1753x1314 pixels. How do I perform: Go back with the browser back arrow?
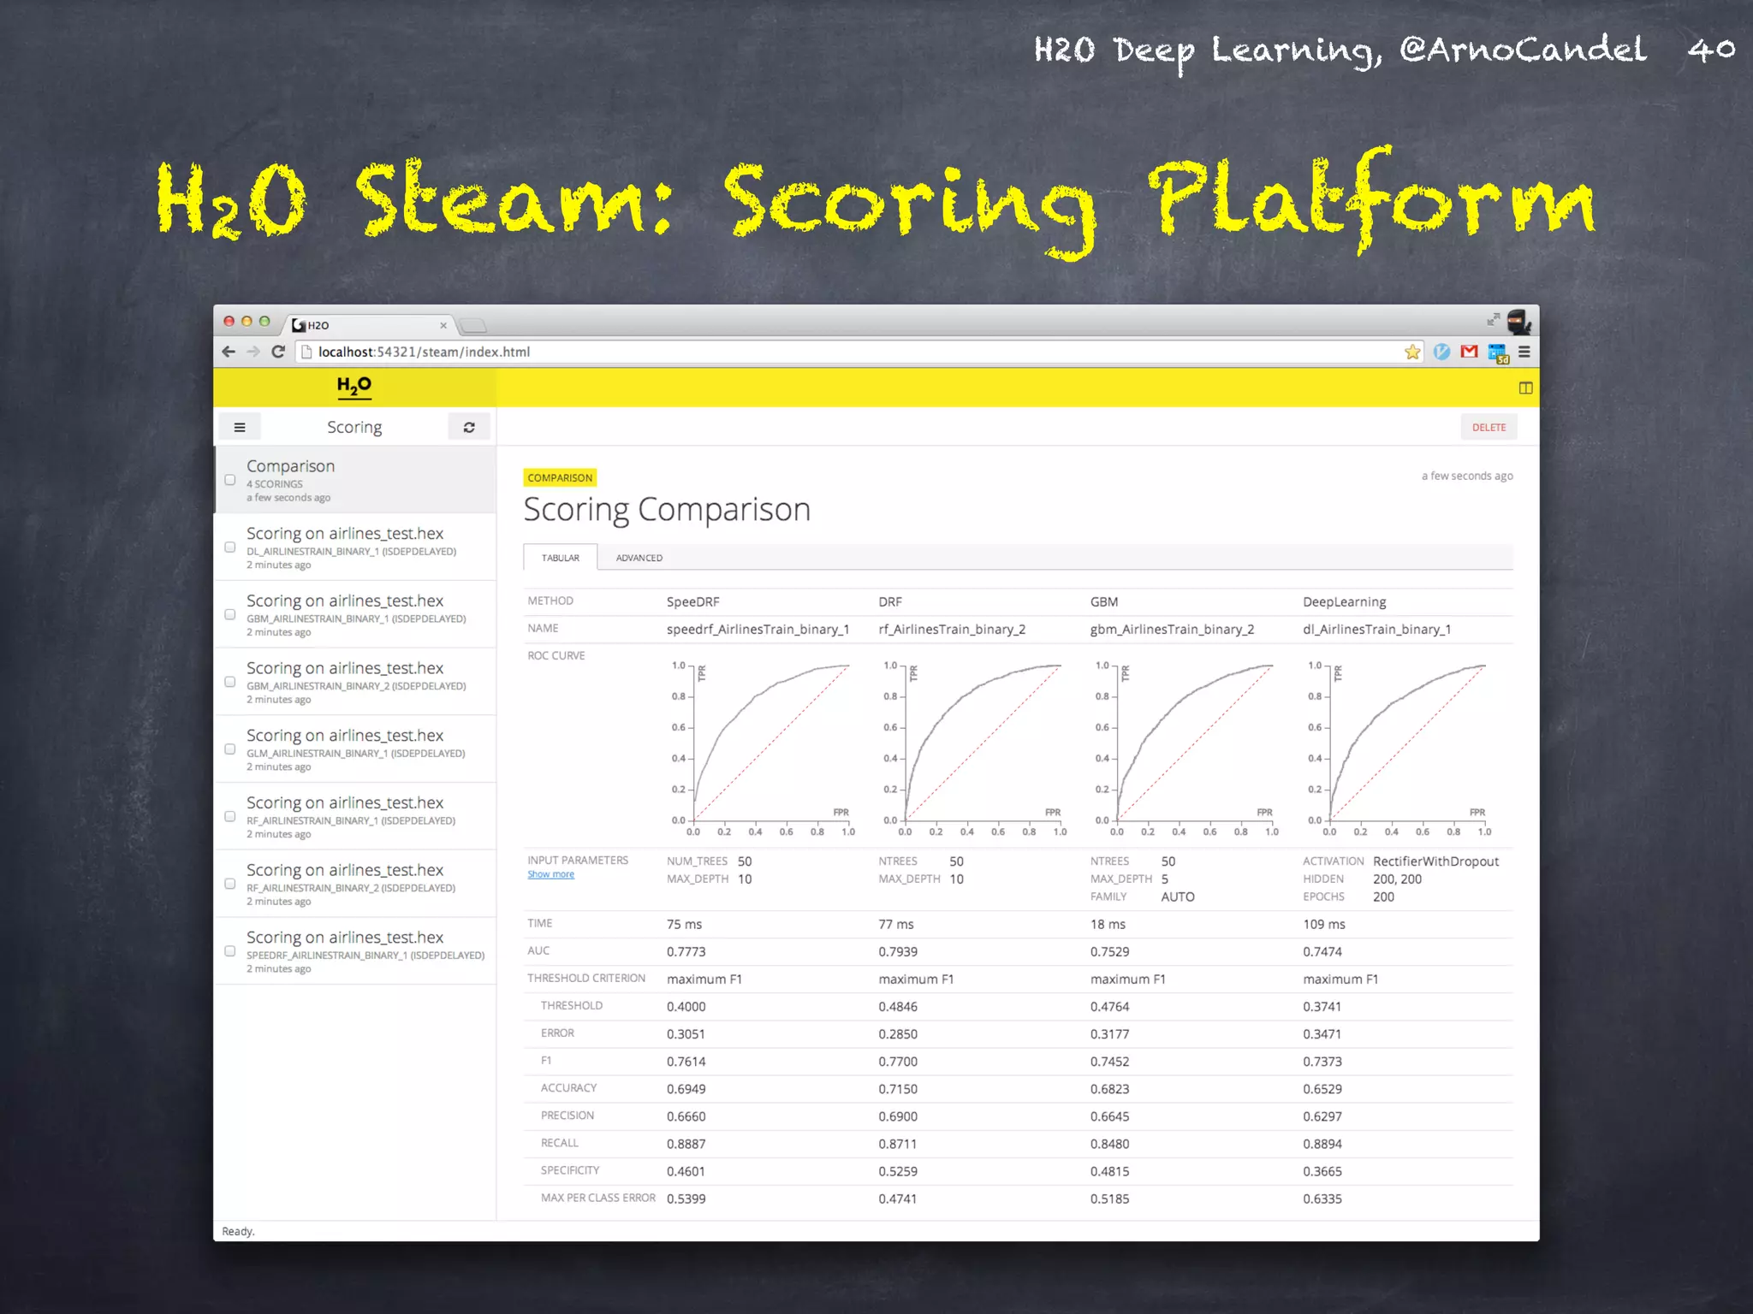click(229, 352)
